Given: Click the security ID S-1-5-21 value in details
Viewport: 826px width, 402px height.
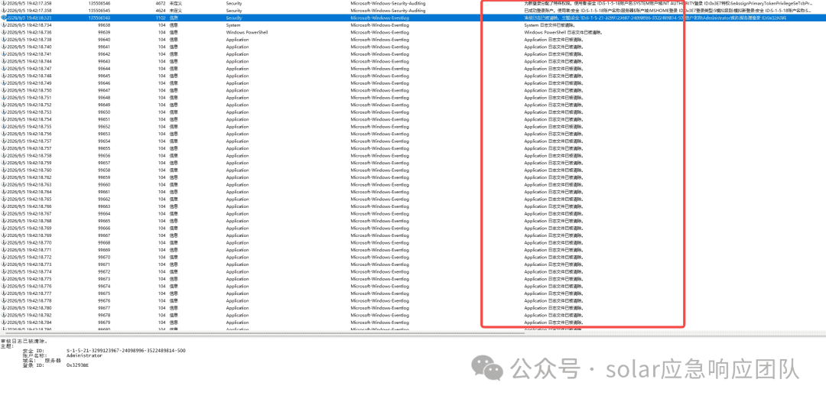Looking at the screenshot, I should click(x=126, y=351).
